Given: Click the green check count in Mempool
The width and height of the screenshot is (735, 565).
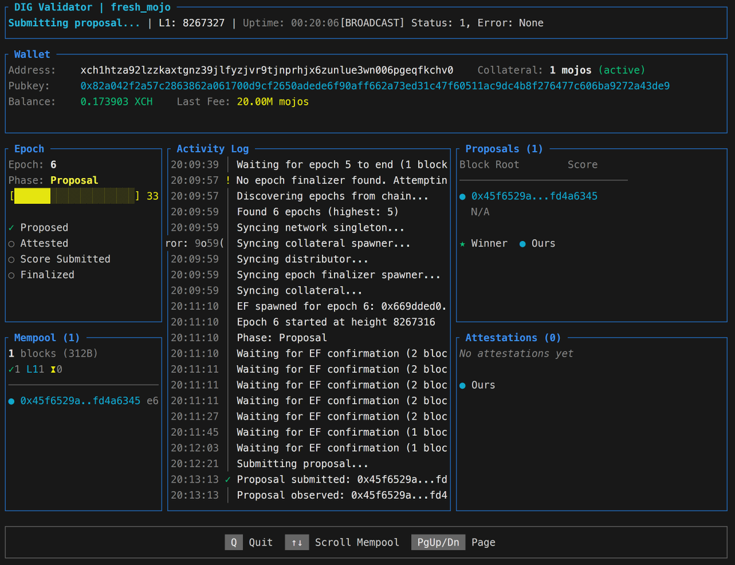Looking at the screenshot, I should click(14, 369).
